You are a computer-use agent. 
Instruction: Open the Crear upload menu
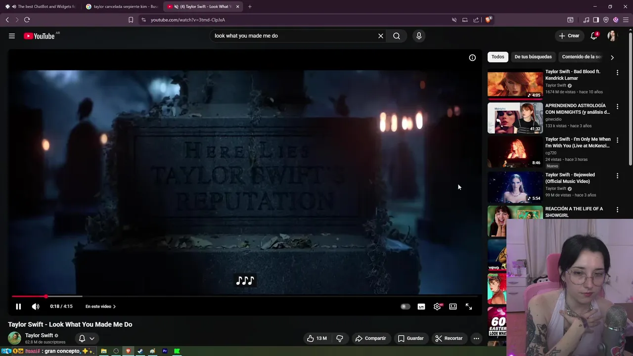click(x=569, y=36)
